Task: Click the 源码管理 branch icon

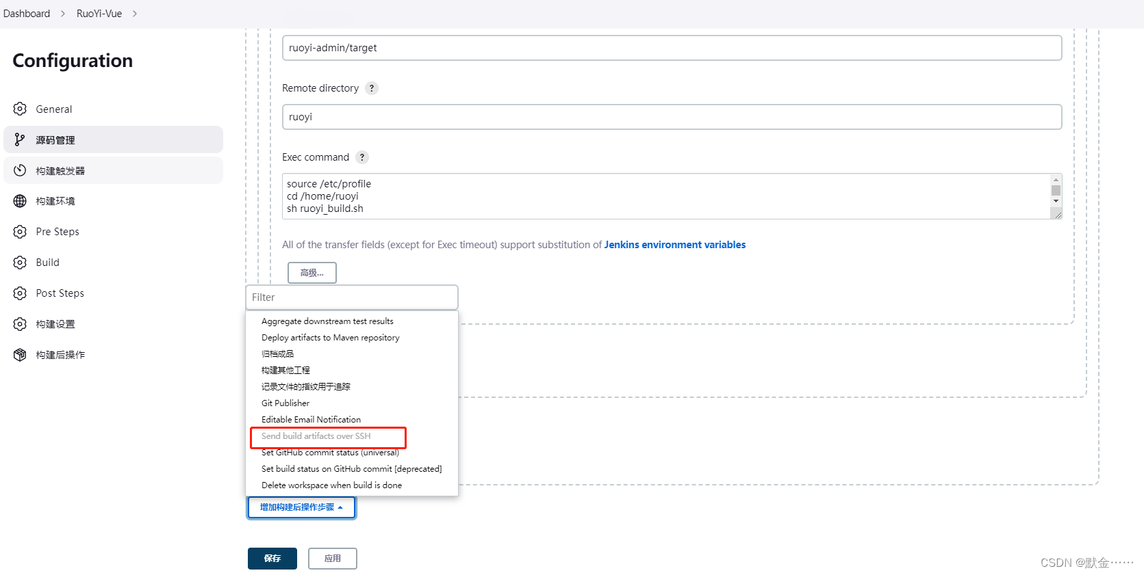Action: pyautogui.click(x=20, y=139)
